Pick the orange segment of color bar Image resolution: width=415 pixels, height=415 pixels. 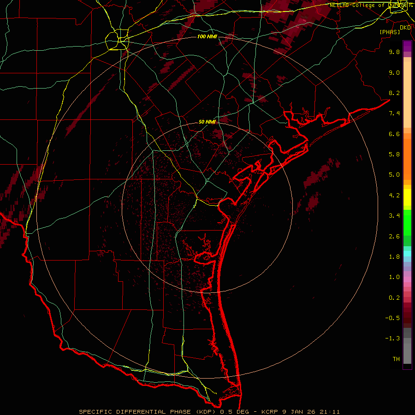(x=407, y=159)
